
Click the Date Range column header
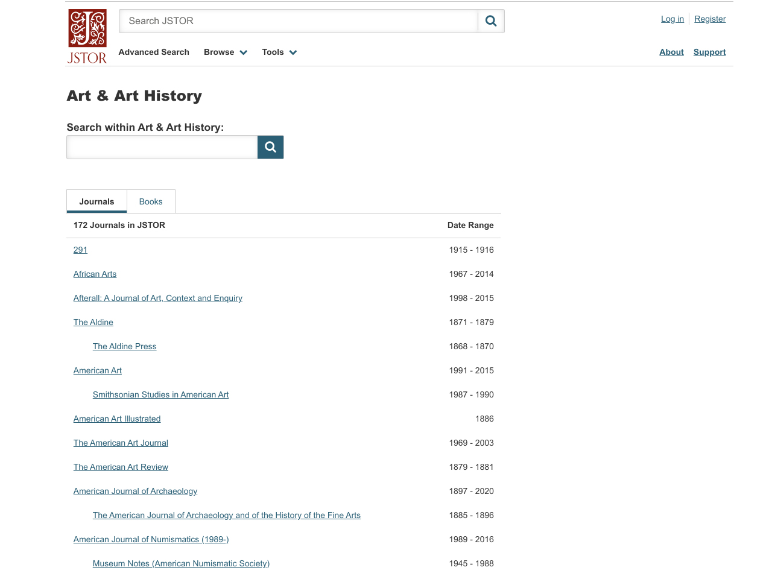pos(470,225)
